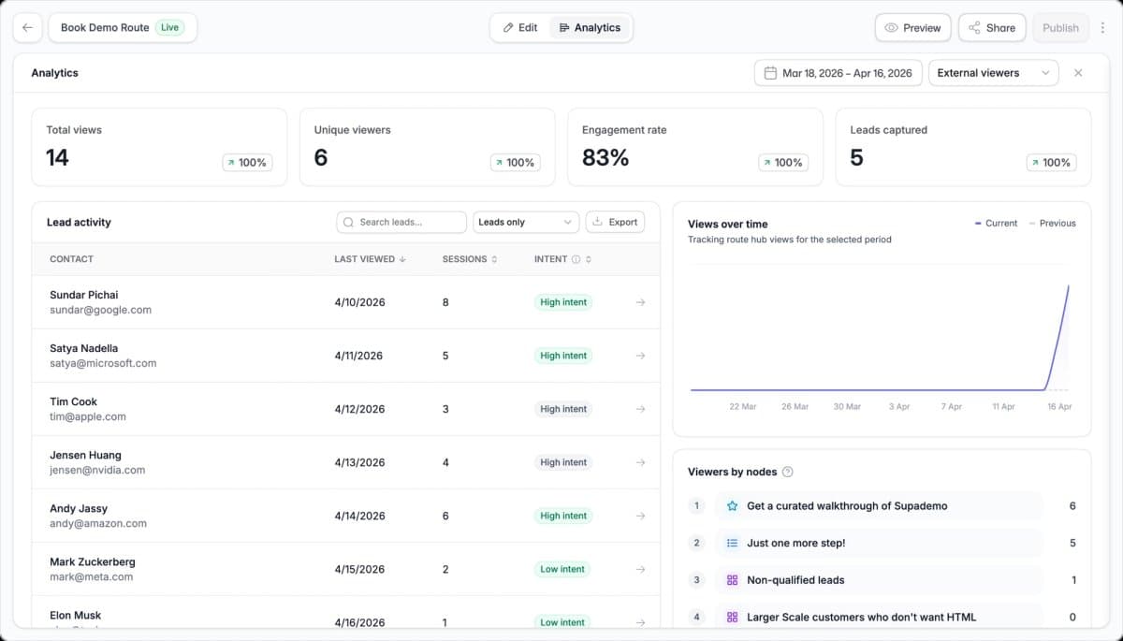Image resolution: width=1123 pixels, height=641 pixels.
Task: Close the Analytics panel with the X
Action: point(1078,73)
